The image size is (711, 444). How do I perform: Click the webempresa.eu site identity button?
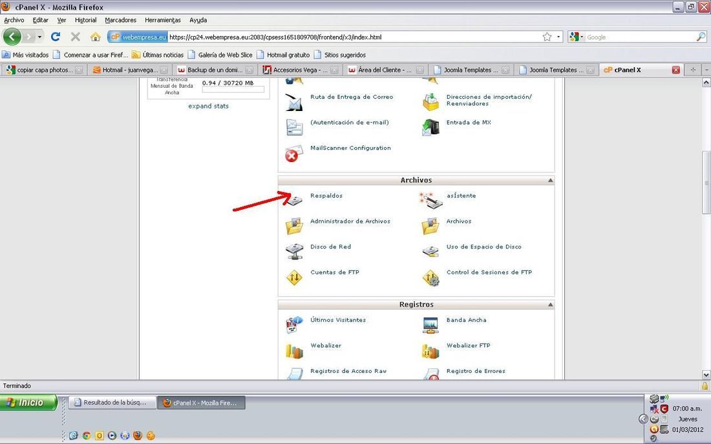138,37
